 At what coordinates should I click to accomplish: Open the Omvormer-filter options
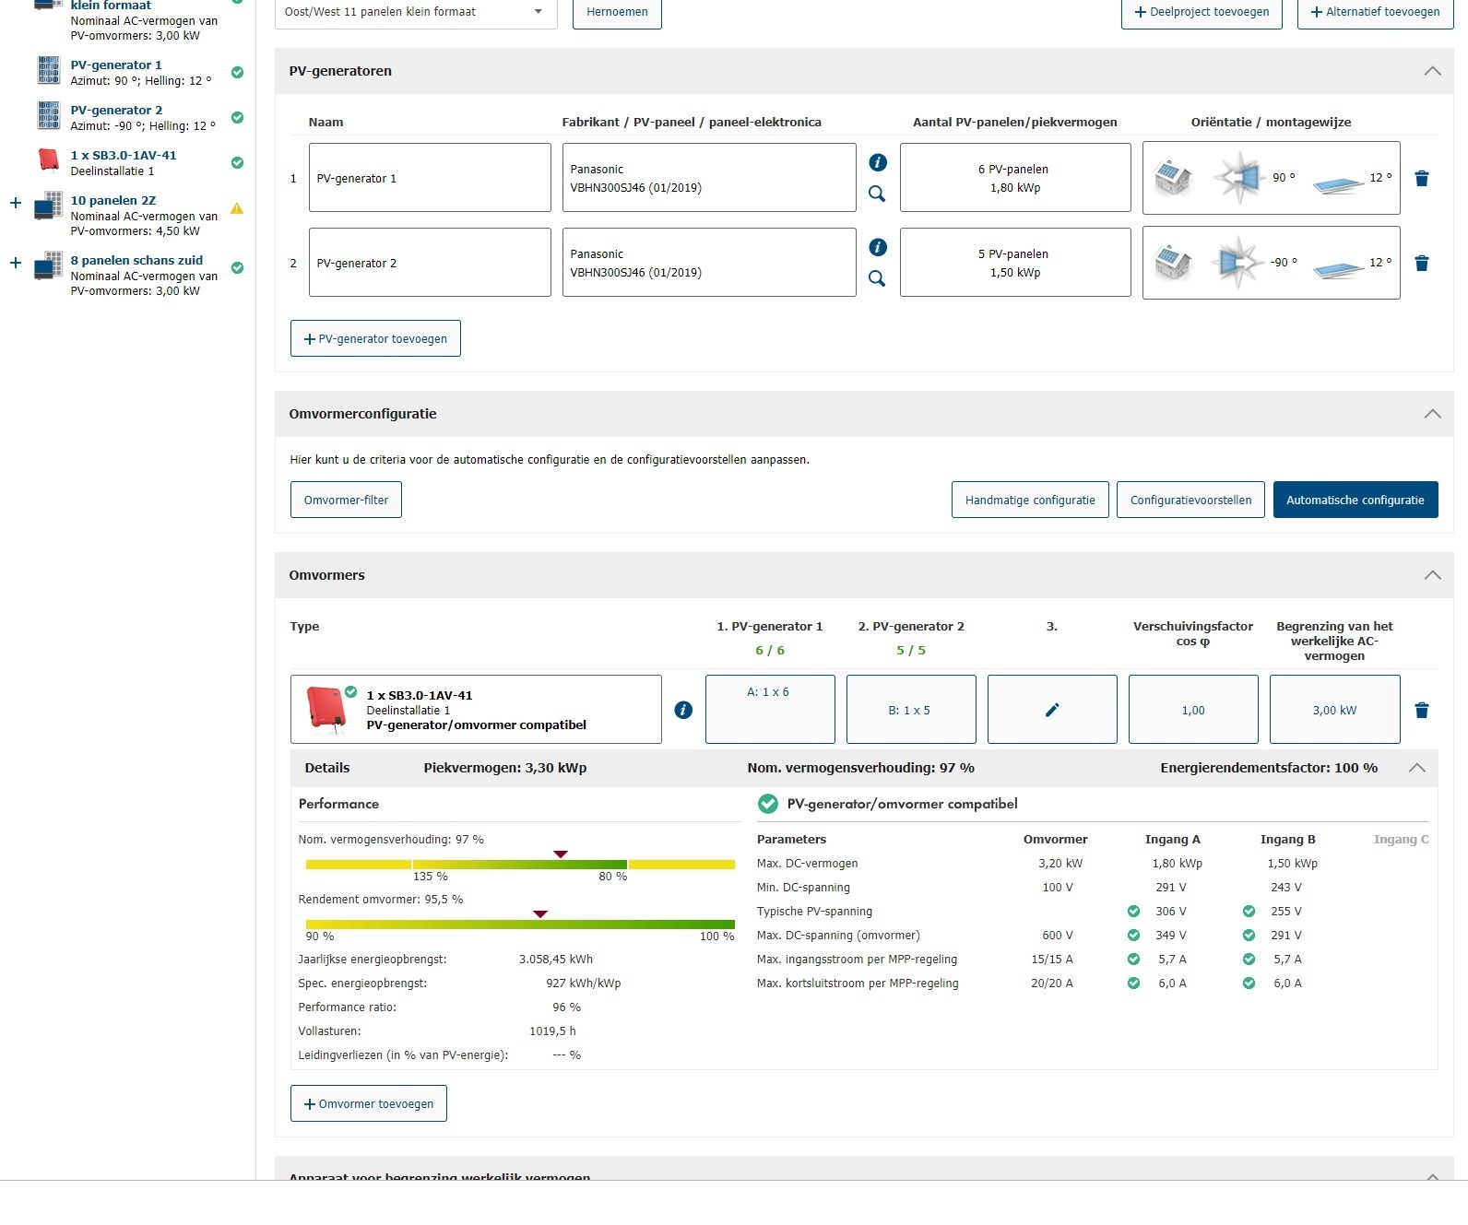346,500
